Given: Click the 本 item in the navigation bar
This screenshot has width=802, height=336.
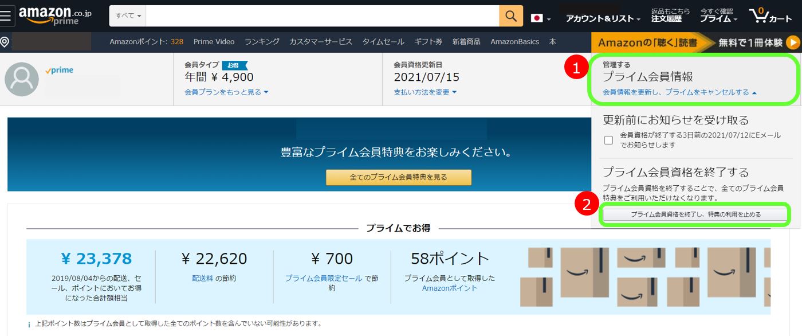Looking at the screenshot, I should click(552, 42).
